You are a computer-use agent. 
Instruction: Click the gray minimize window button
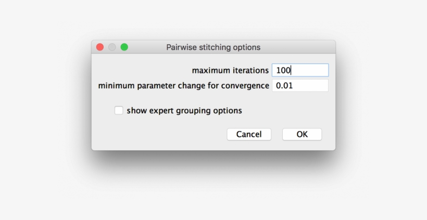(x=112, y=47)
